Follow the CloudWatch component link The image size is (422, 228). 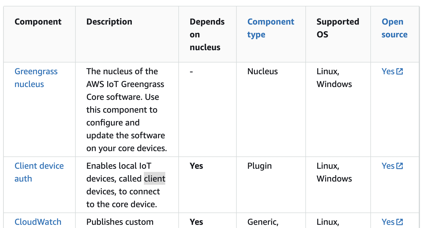click(38, 222)
